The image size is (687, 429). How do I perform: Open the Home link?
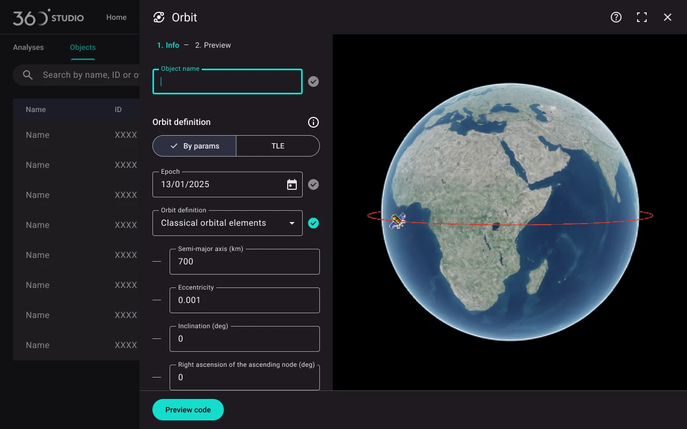tap(116, 17)
